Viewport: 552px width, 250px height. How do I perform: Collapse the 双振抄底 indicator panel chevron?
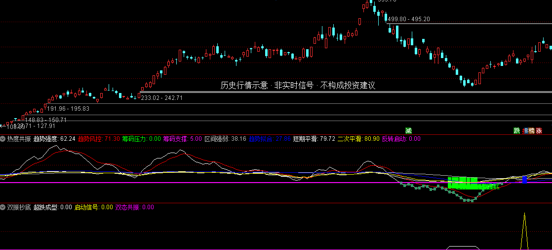coord(3,207)
